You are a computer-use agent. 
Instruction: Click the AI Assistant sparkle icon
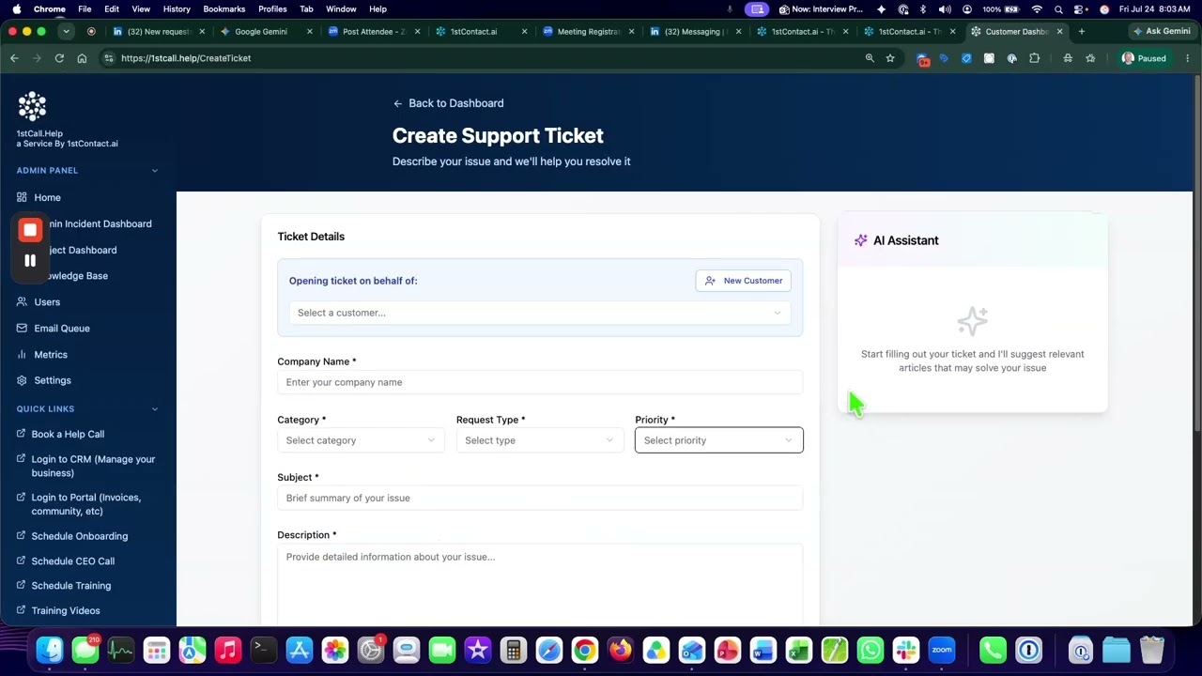pyautogui.click(x=860, y=240)
